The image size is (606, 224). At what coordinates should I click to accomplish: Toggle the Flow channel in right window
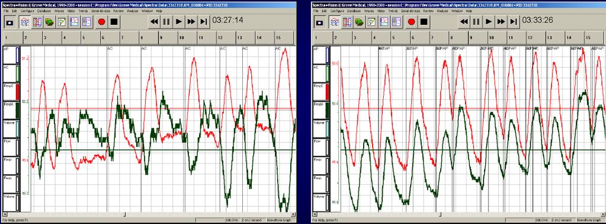pos(321,148)
